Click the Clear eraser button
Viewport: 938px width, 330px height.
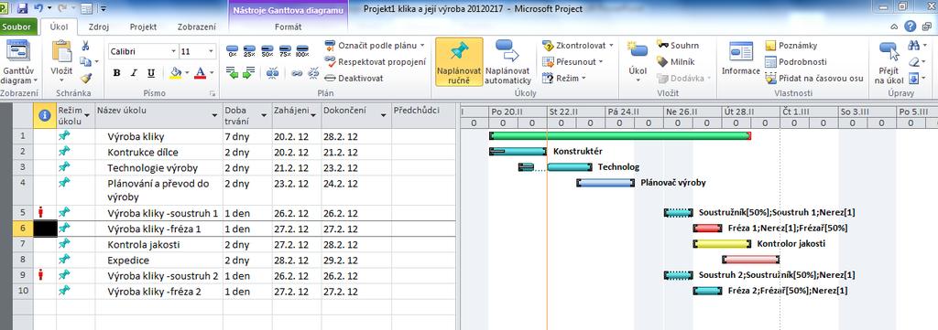(x=913, y=61)
